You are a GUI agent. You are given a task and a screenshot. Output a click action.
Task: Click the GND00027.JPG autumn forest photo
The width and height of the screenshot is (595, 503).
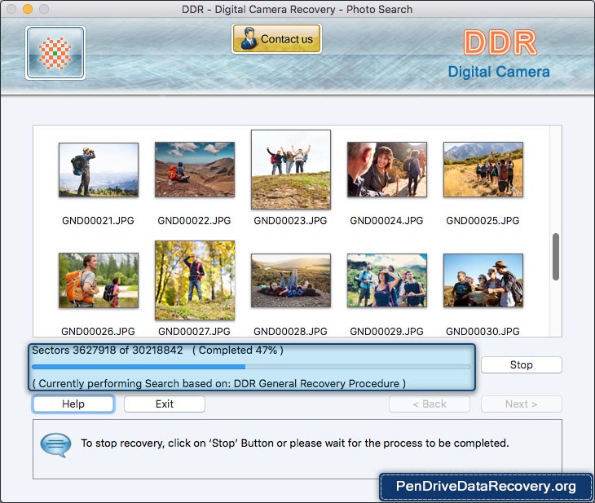click(x=194, y=280)
